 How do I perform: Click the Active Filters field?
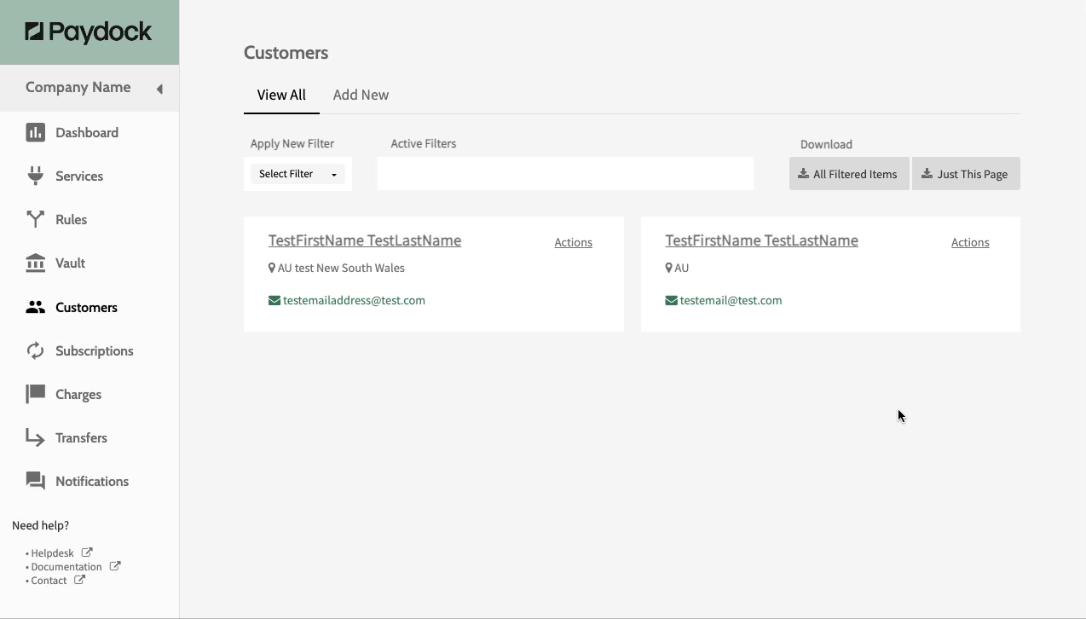(x=565, y=174)
